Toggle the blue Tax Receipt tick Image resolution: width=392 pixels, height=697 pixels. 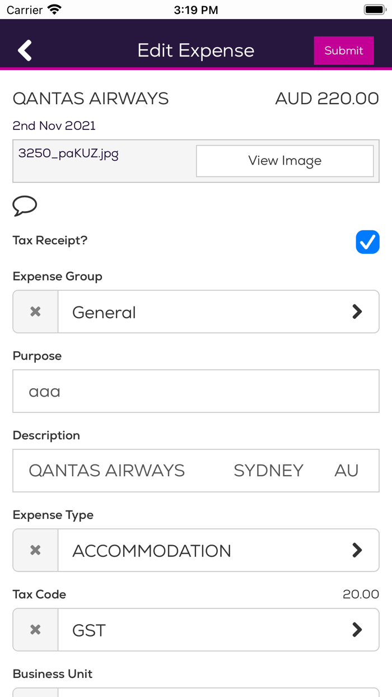367,242
